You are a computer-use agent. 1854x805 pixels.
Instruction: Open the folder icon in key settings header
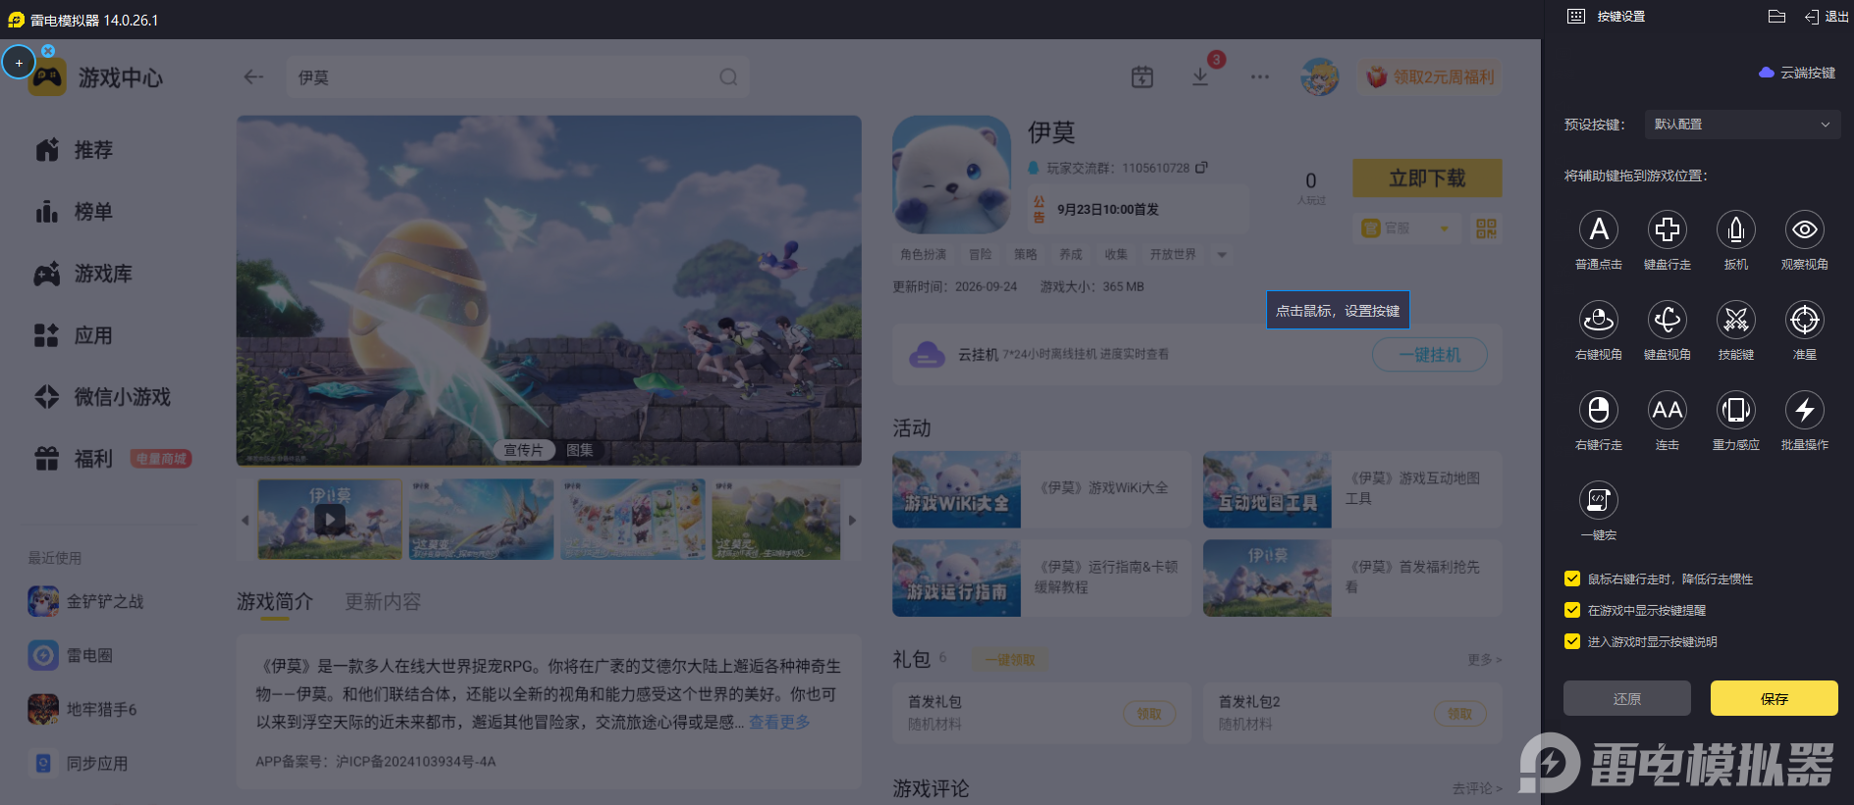point(1776,17)
